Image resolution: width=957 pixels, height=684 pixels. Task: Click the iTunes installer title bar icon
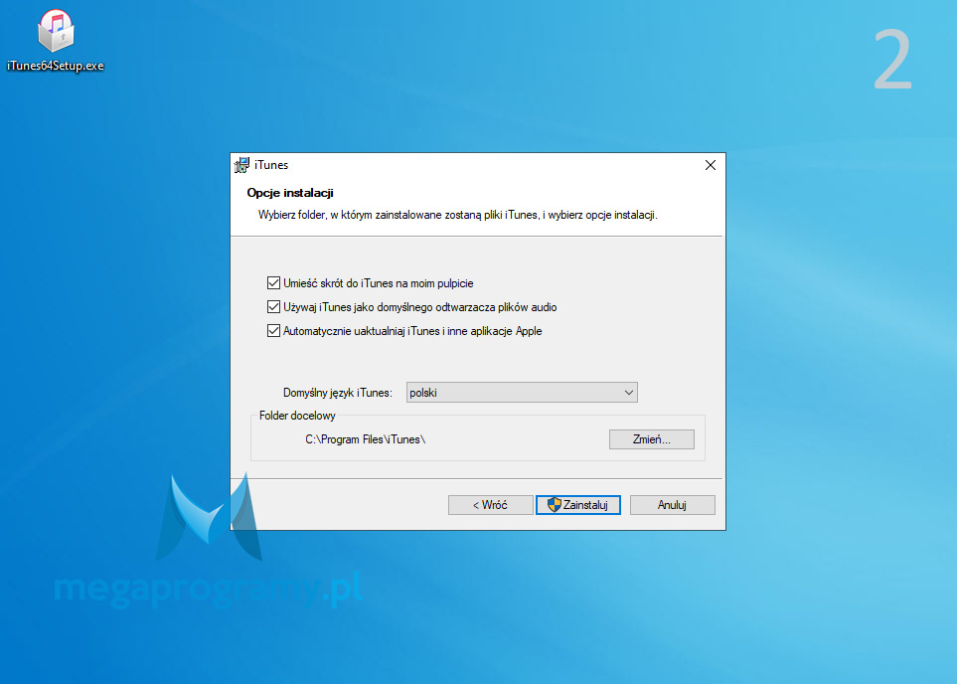[241, 165]
